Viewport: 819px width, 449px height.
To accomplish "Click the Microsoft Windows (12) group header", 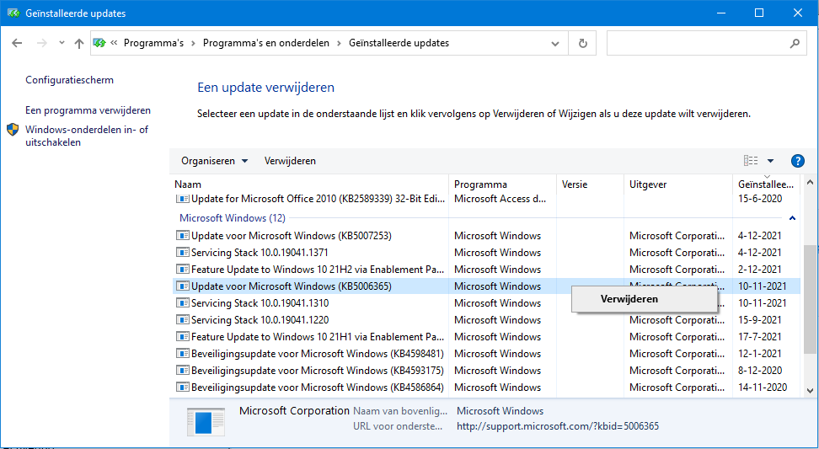I will 233,217.
